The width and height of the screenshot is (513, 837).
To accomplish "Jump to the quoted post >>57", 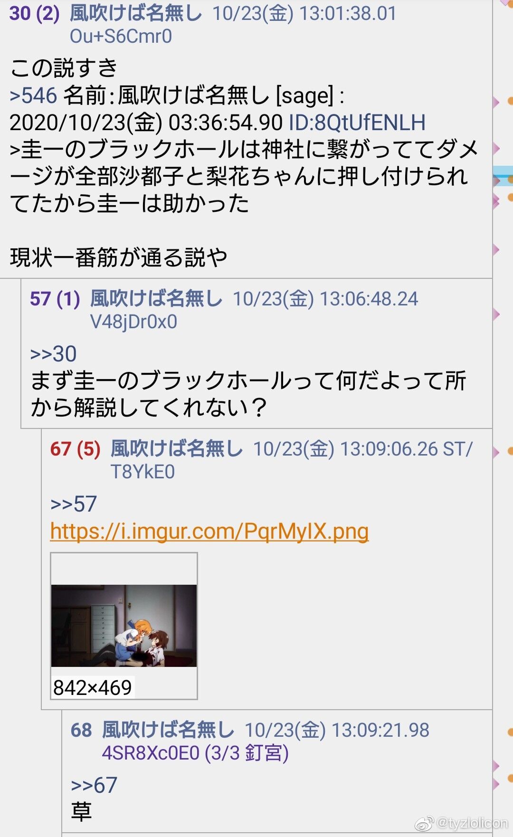I will click(x=74, y=504).
